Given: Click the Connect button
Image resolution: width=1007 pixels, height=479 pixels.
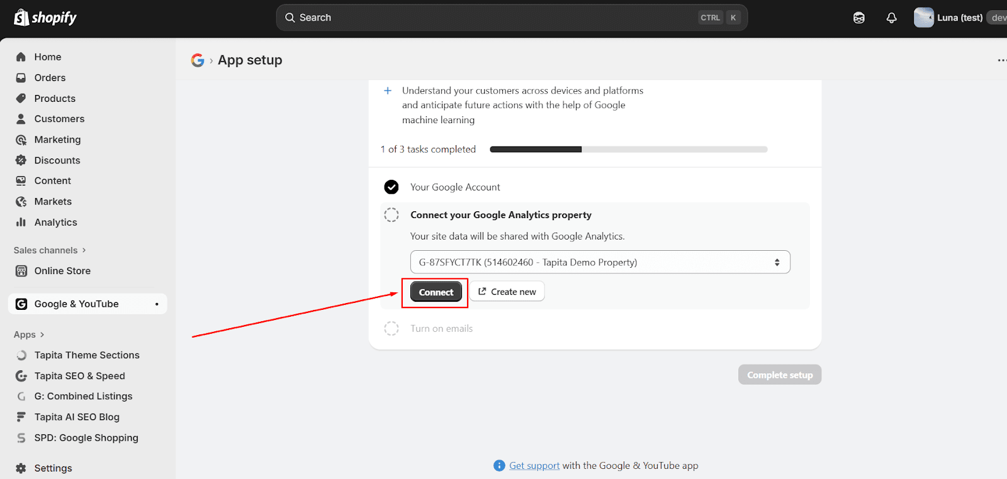Looking at the screenshot, I should tap(436, 292).
